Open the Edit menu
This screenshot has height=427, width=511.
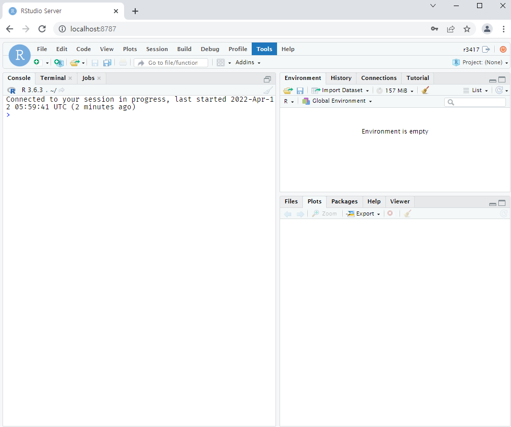62,49
